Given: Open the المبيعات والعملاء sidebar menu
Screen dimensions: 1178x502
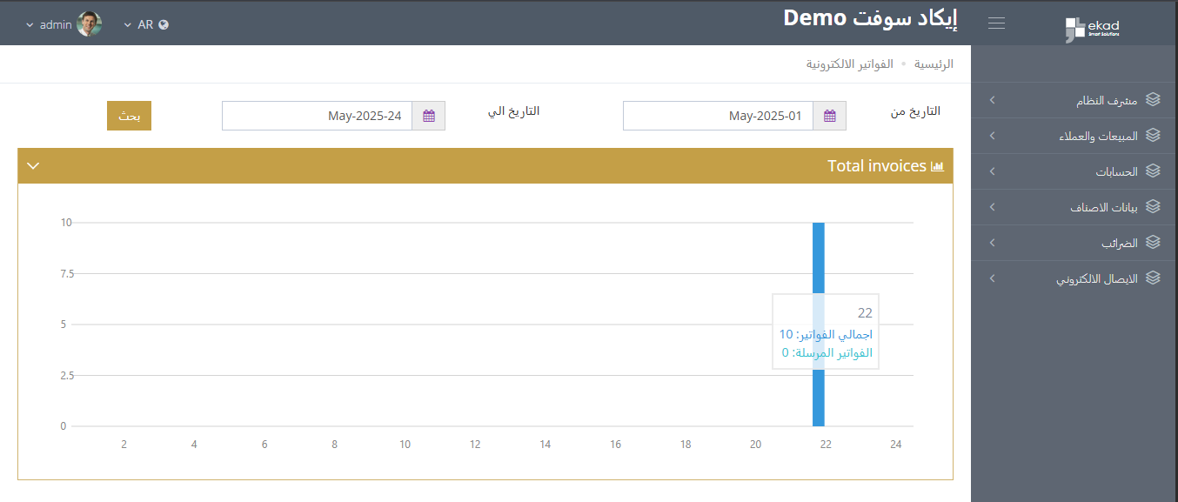Looking at the screenshot, I should click(x=1074, y=137).
